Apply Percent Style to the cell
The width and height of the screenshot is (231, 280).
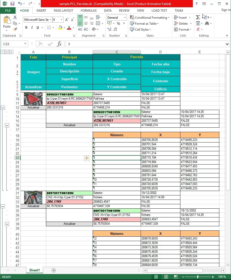point(118,23)
